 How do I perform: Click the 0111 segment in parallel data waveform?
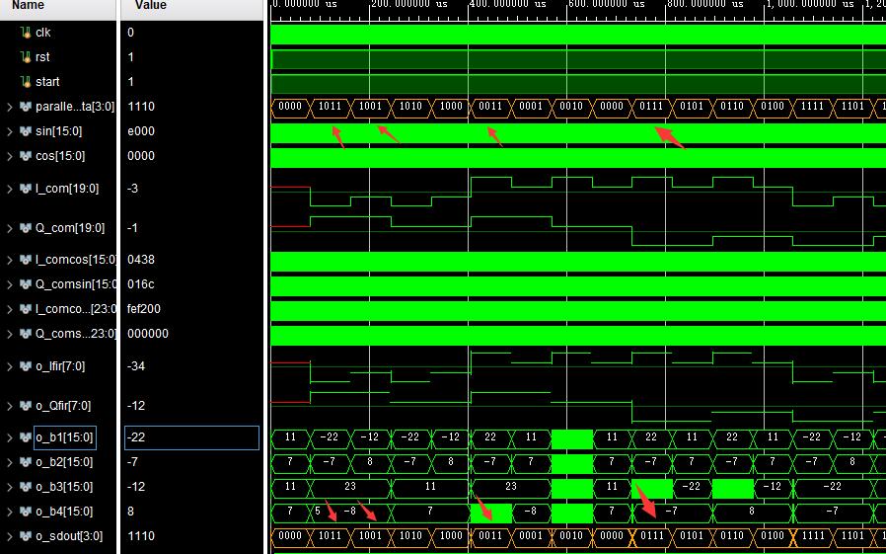651,107
